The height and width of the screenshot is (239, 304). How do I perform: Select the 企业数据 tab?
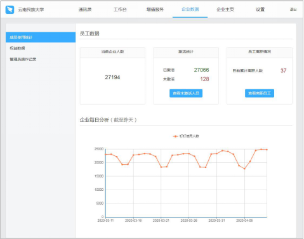click(x=190, y=9)
